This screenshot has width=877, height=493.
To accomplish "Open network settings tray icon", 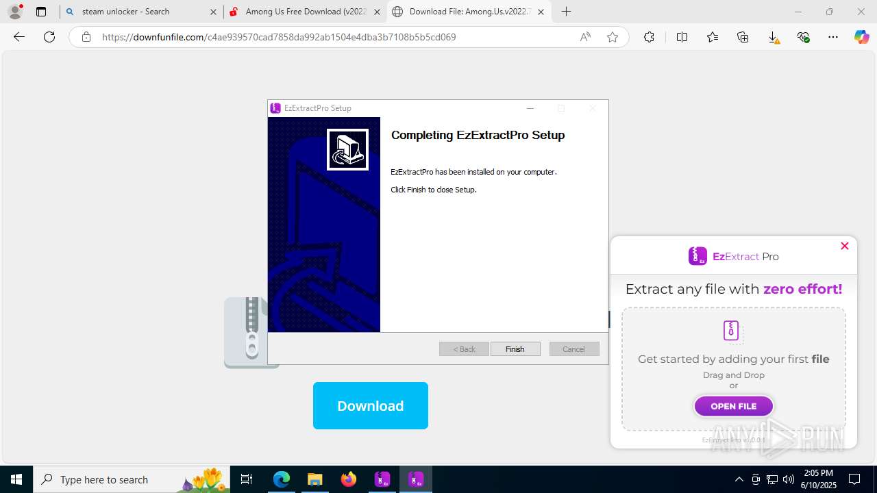I will [772, 479].
